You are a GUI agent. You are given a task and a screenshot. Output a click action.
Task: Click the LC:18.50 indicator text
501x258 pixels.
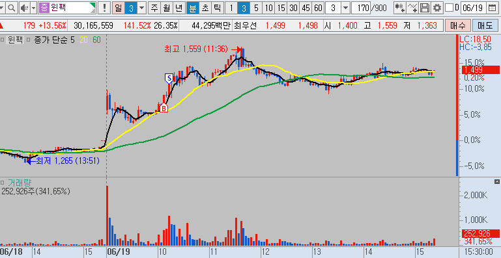tap(475, 40)
